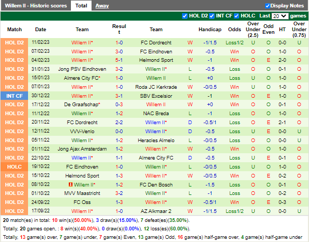Click 1-1 result of 22/10/22 match
Screen dimensions: 309x242
point(119,158)
